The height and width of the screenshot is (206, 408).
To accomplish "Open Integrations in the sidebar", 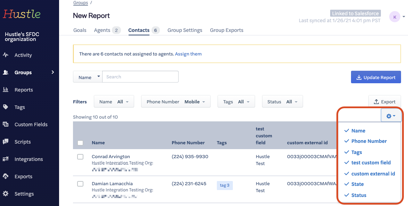I will coord(28,159).
